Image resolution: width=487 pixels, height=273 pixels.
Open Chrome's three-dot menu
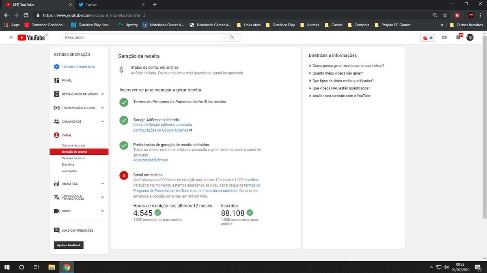pos(481,15)
